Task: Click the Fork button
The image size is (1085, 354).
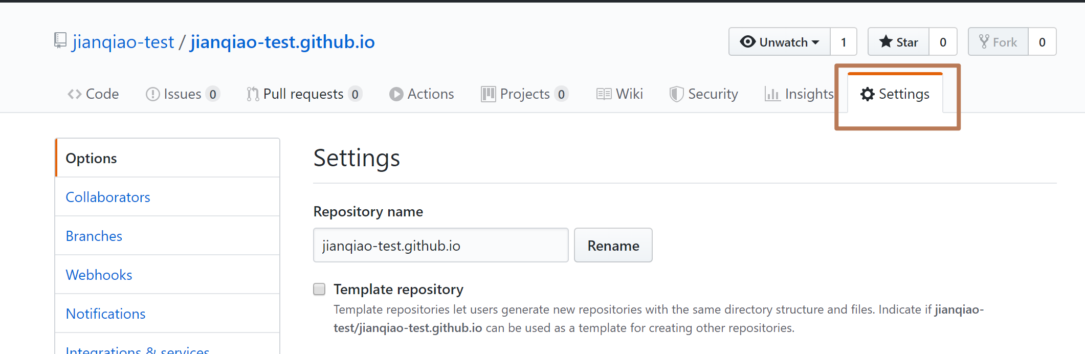Action: (x=998, y=41)
